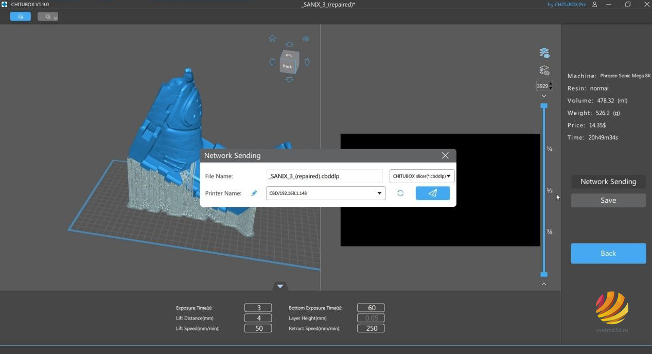652x354 pixels.
Task: Click the blue Back button
Action: click(608, 253)
